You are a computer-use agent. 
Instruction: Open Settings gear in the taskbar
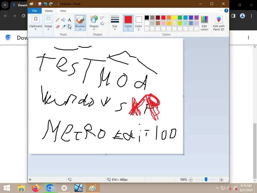click(x=64, y=188)
